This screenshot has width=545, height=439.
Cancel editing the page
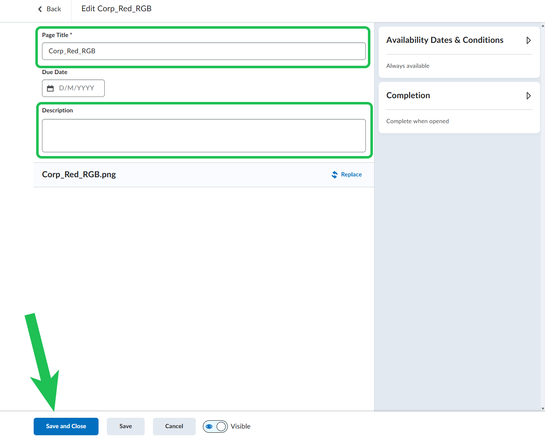(x=174, y=427)
